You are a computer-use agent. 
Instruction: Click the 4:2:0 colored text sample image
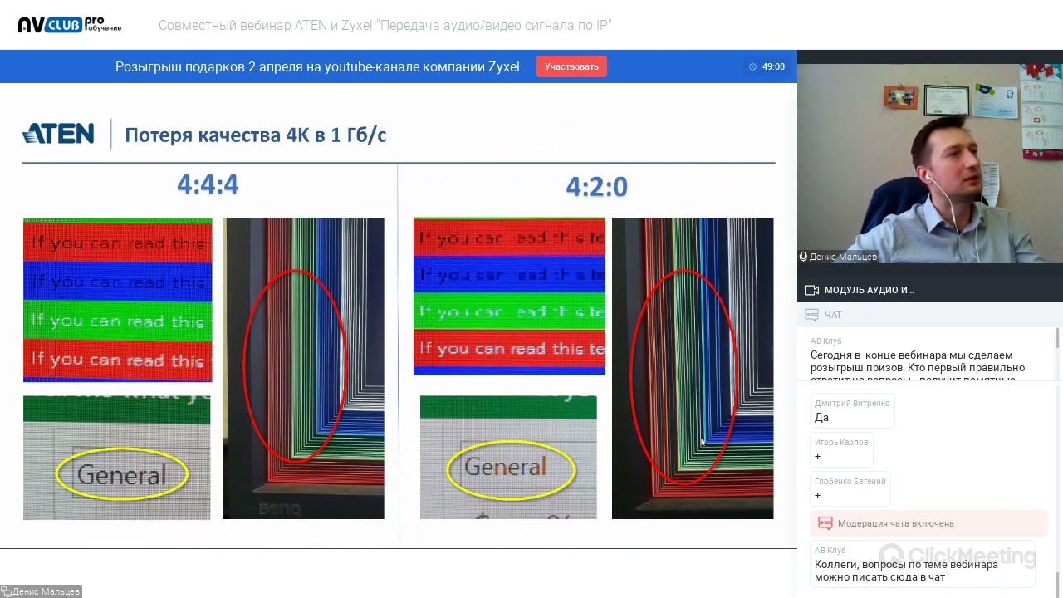pyautogui.click(x=509, y=297)
